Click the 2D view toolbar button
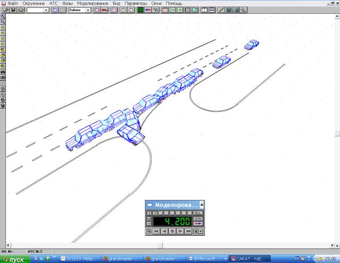This screenshot has width=340, height=263. coord(173,10)
